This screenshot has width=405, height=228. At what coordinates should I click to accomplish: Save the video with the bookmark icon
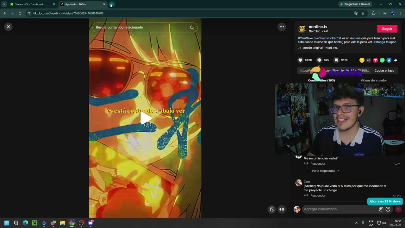pos(336,60)
